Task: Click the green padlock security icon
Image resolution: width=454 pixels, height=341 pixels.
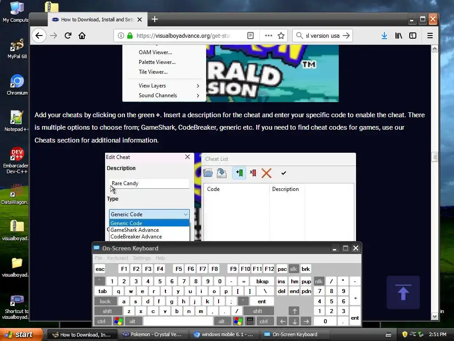Action: [x=130, y=36]
